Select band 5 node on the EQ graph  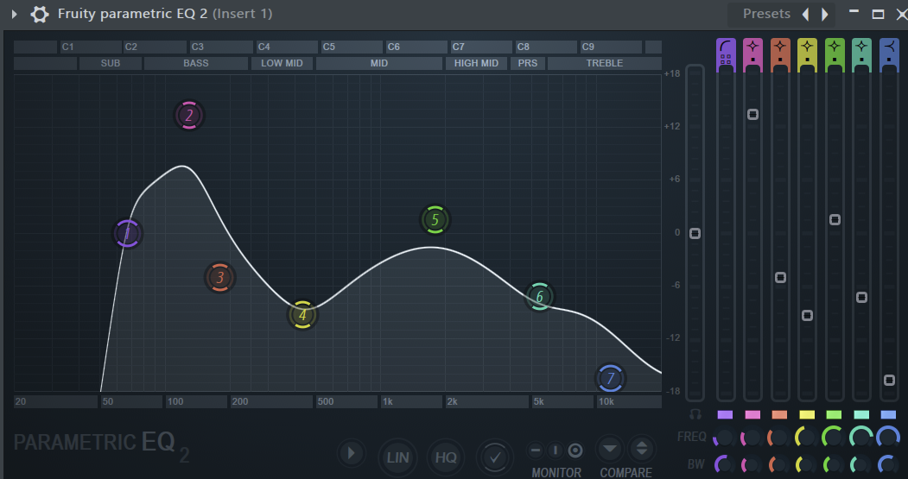[x=435, y=220]
